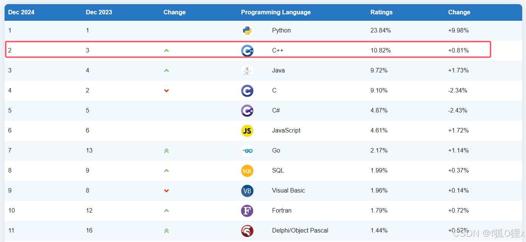526x242 pixels.
Task: Click the double up arrow in Delphi row
Action: pyautogui.click(x=166, y=231)
